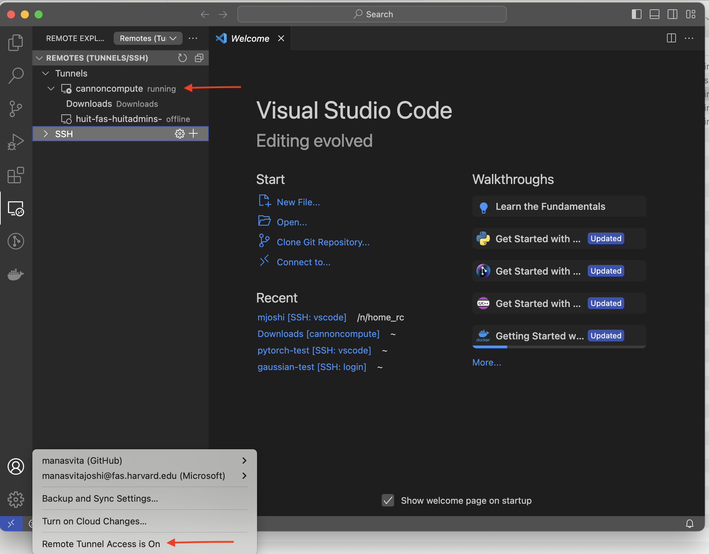The height and width of the screenshot is (554, 709).
Task: Add a new SSH remote
Action: 194,134
